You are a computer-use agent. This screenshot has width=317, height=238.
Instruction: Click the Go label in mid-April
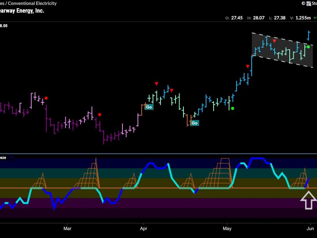[195, 123]
